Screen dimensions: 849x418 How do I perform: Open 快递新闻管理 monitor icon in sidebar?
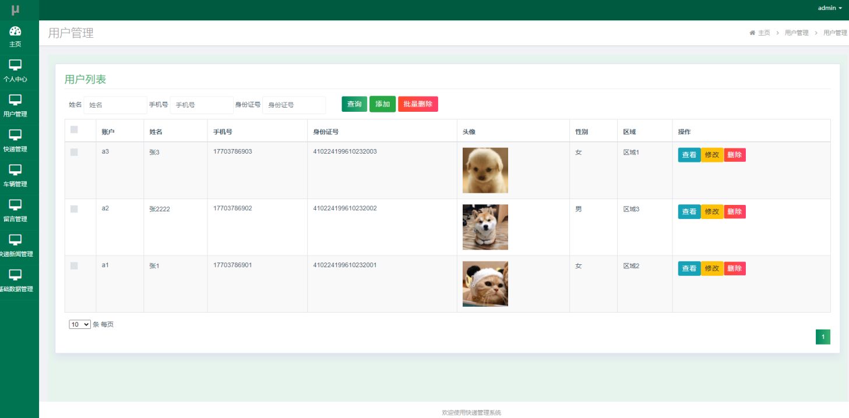click(x=15, y=240)
